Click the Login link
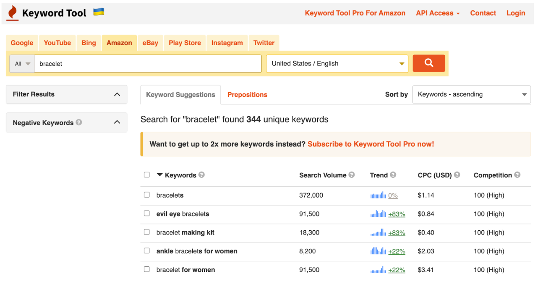The height and width of the screenshot is (290, 543). pyautogui.click(x=516, y=13)
